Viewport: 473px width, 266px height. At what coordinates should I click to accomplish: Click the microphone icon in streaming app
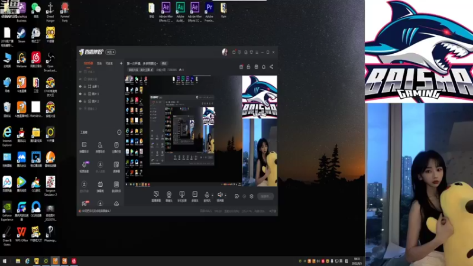(x=207, y=195)
